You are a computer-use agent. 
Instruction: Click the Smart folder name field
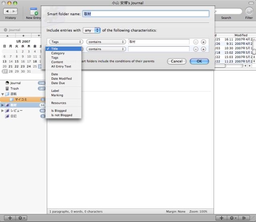tap(146, 14)
